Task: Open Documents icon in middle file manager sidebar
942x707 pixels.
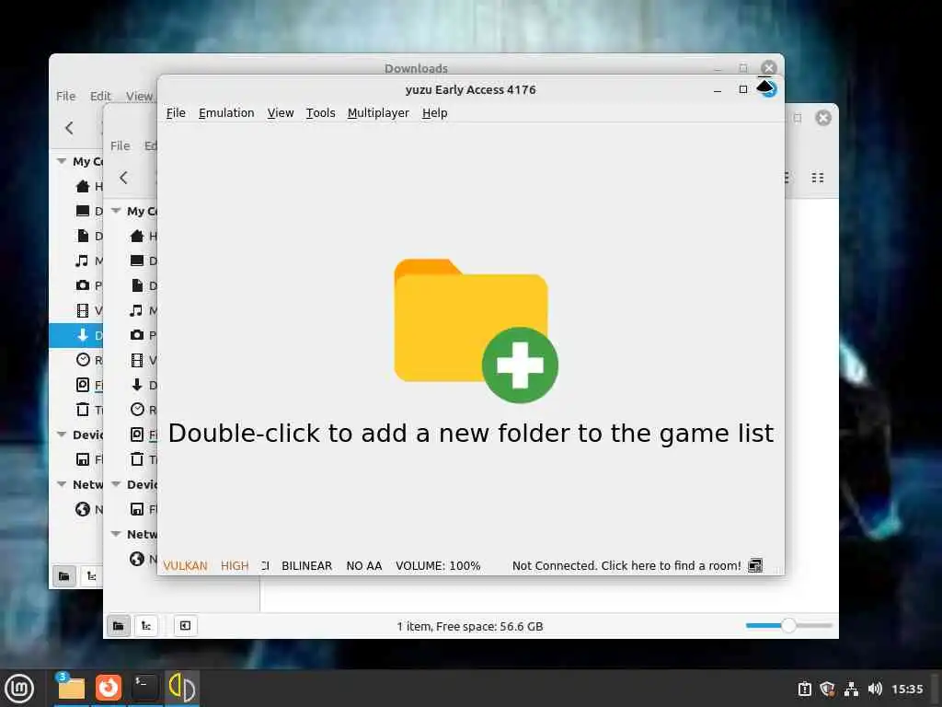Action: tap(137, 285)
